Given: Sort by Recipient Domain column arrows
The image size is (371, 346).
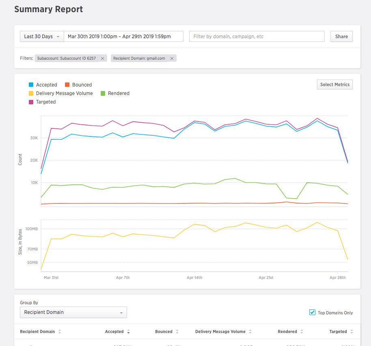Looking at the screenshot, I should (60, 332).
